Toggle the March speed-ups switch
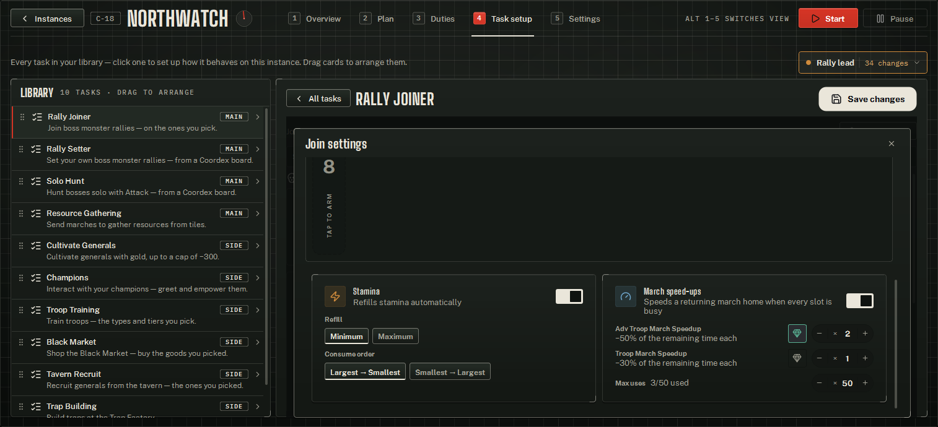 click(860, 301)
